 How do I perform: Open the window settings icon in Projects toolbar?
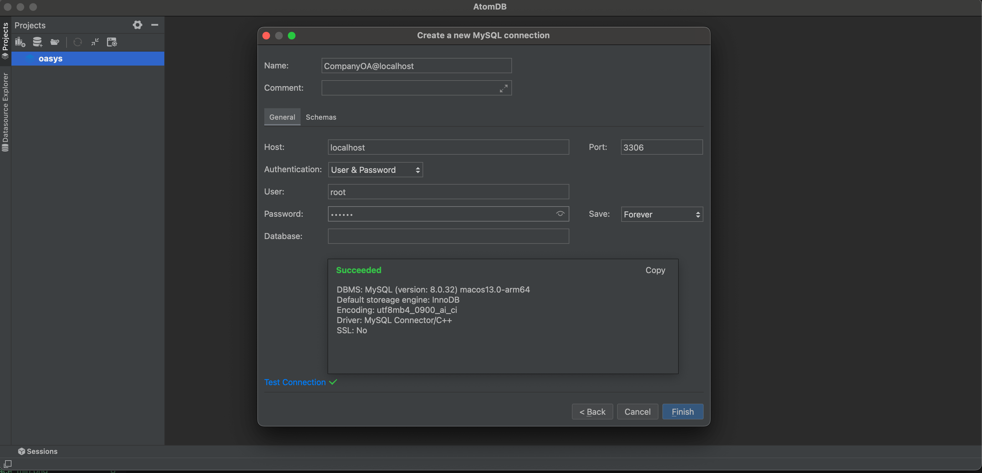[x=112, y=42]
